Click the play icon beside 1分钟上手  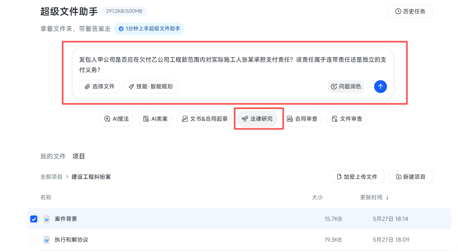(x=121, y=29)
